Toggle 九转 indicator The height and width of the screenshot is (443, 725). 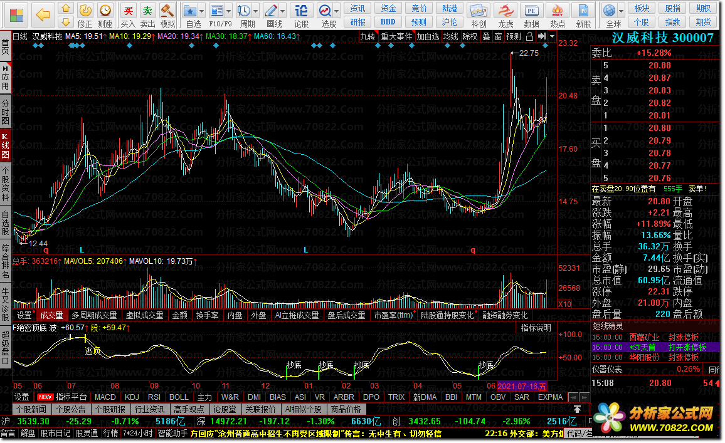pos(368,36)
